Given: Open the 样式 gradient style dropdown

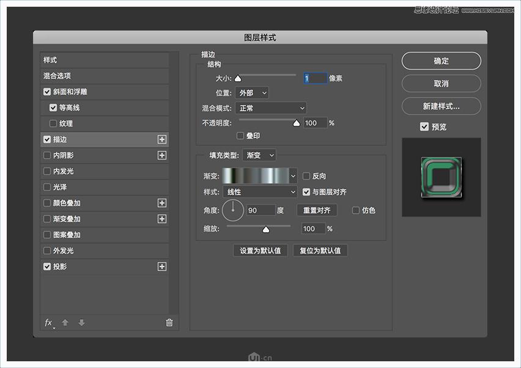Looking at the screenshot, I should (260, 191).
